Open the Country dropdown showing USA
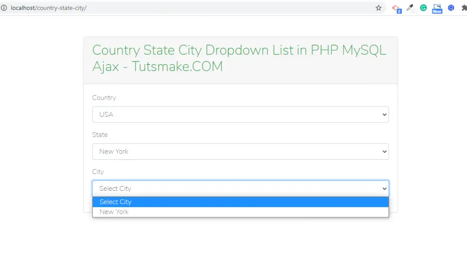Image resolution: width=467 pixels, height=270 pixels. pyautogui.click(x=240, y=114)
